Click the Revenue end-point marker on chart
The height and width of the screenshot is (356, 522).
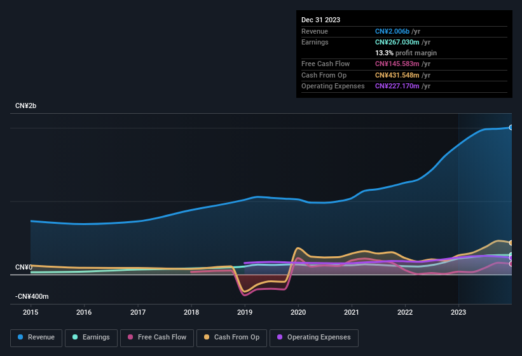(x=511, y=127)
